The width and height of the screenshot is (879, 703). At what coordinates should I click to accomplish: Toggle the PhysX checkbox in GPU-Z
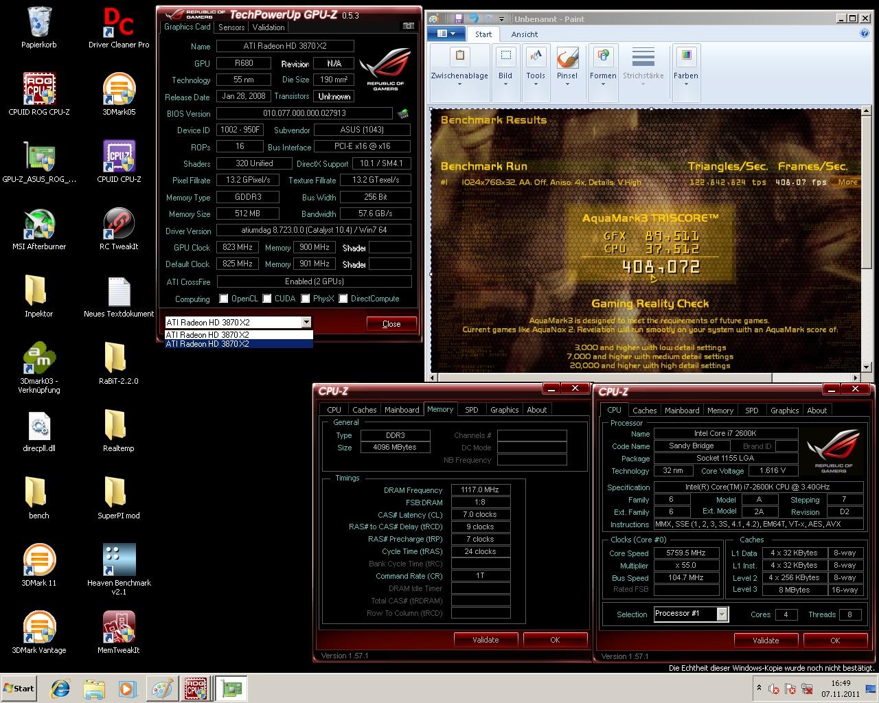(x=305, y=299)
